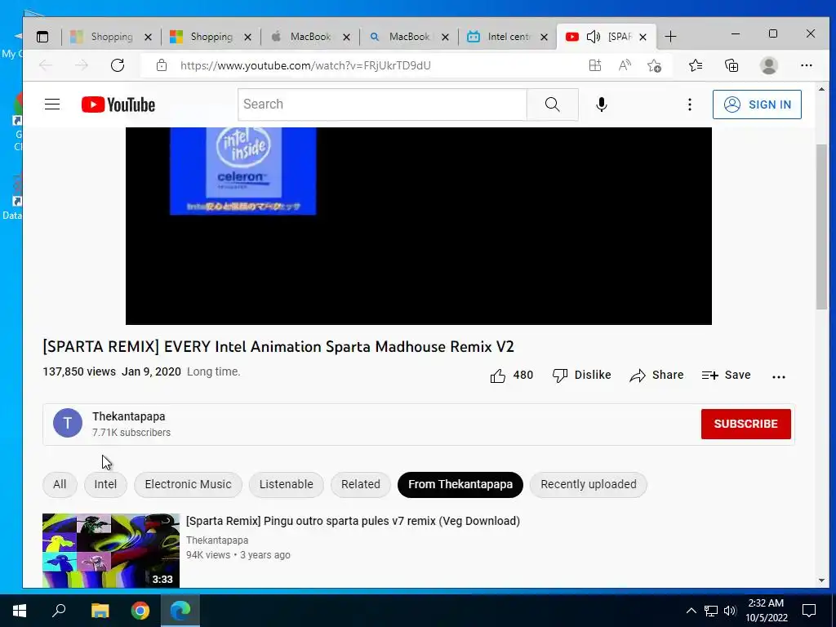Select the Recently uploaded chip

pos(589,485)
